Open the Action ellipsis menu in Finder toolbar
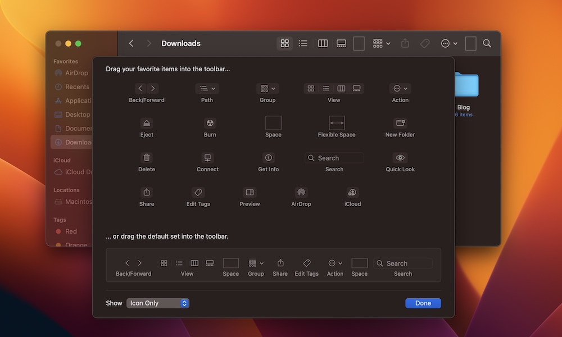Viewport: 562px width, 337px height. pos(448,43)
